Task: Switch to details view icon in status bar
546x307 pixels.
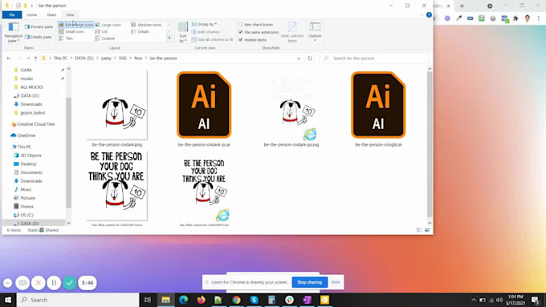Action: coord(419,230)
